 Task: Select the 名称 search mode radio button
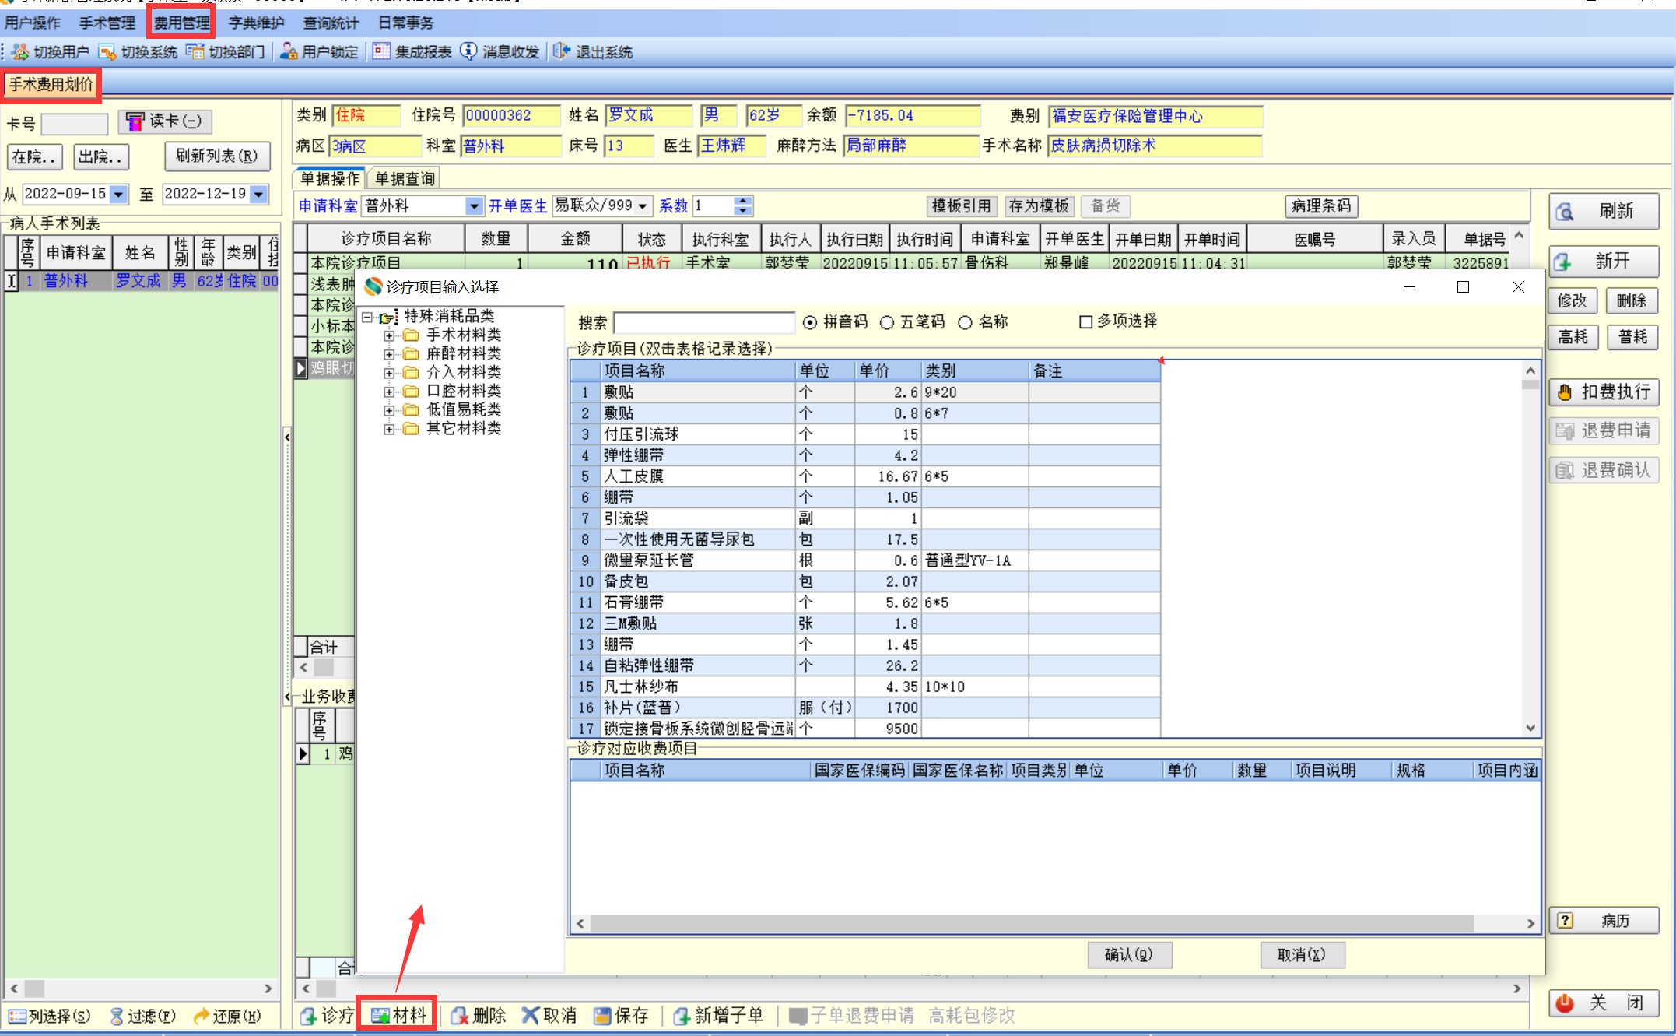coord(966,322)
